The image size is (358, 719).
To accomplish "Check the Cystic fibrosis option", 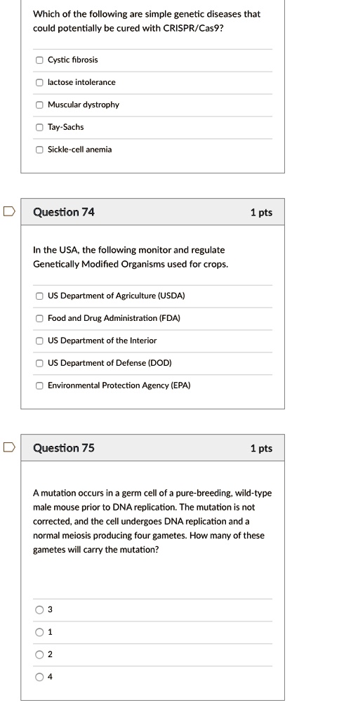I will pyautogui.click(x=39, y=60).
